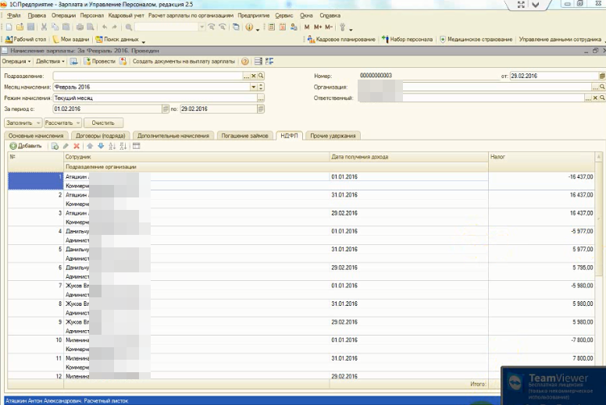This screenshot has height=405, width=606.
Task: Open the Действия dropdown menu
Action: pyautogui.click(x=50, y=61)
